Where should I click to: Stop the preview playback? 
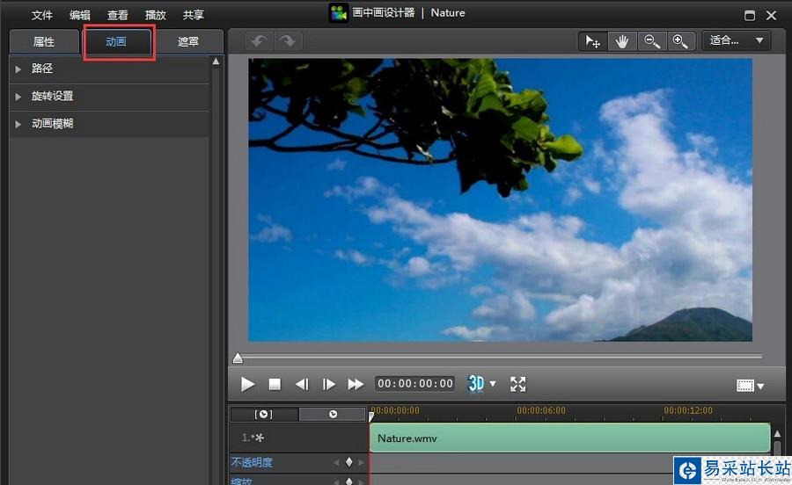pyautogui.click(x=275, y=384)
